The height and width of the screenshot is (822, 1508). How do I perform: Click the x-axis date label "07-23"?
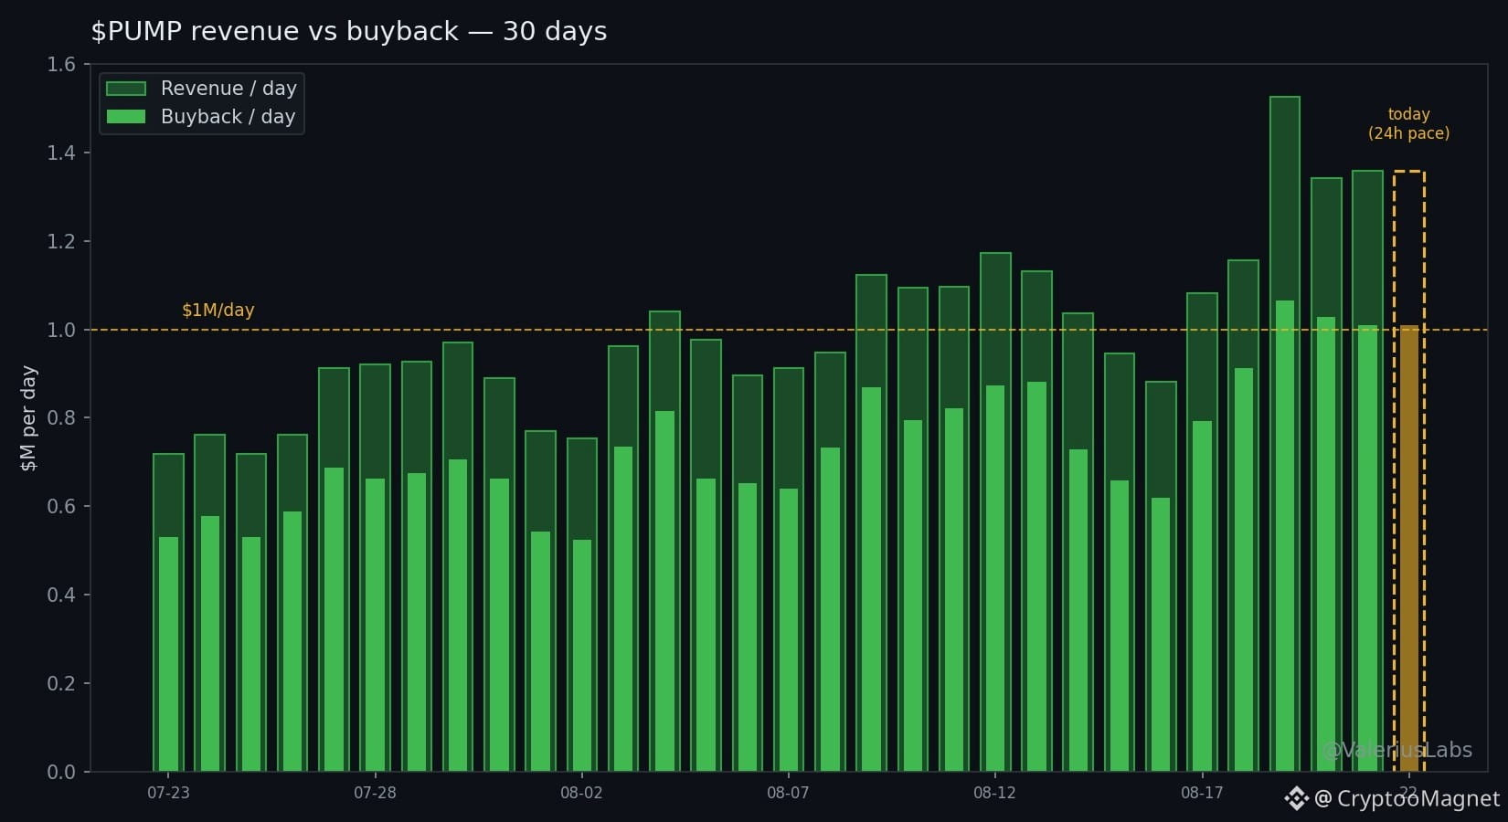(x=168, y=793)
